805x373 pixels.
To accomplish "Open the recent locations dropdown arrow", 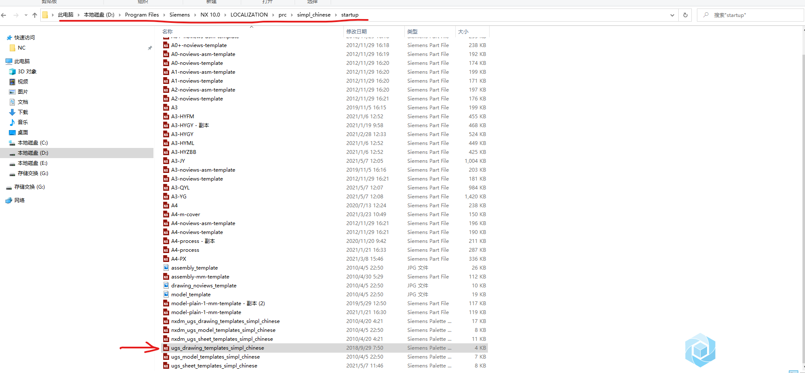I will (x=26, y=15).
